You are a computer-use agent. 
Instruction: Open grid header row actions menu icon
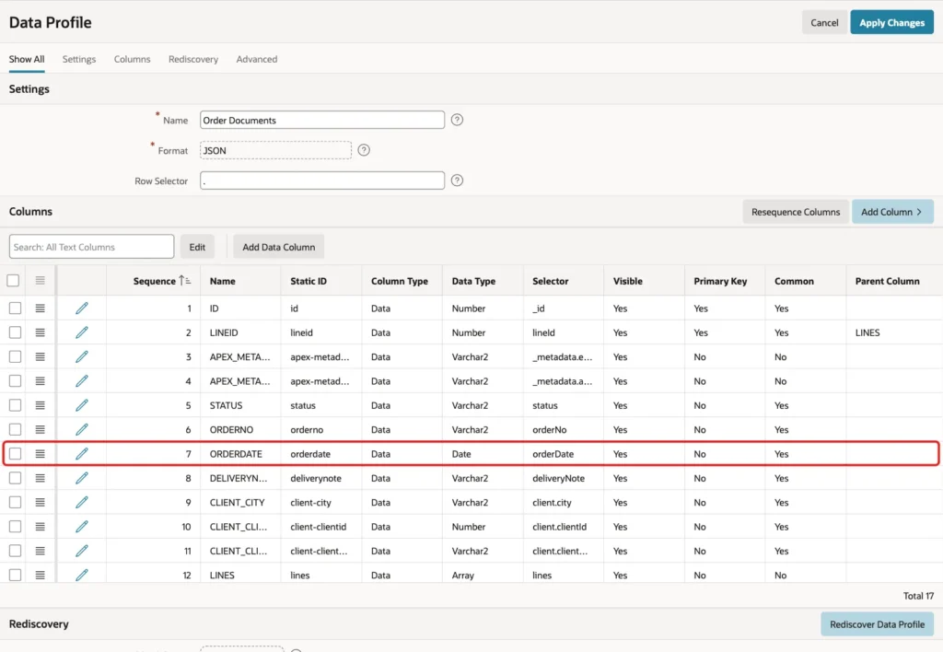[41, 280]
